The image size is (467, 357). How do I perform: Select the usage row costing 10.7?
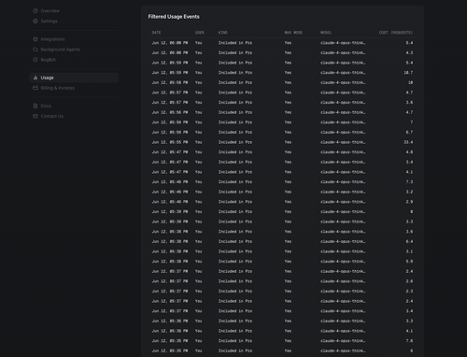pyautogui.click(x=282, y=73)
